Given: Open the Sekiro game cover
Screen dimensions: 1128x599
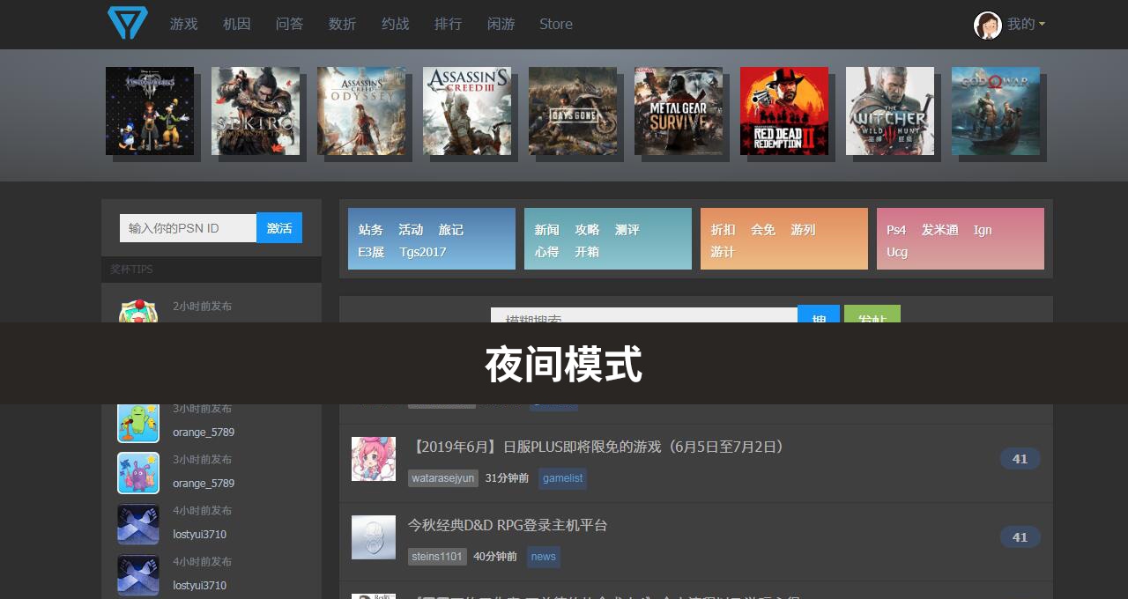Looking at the screenshot, I should 256,111.
